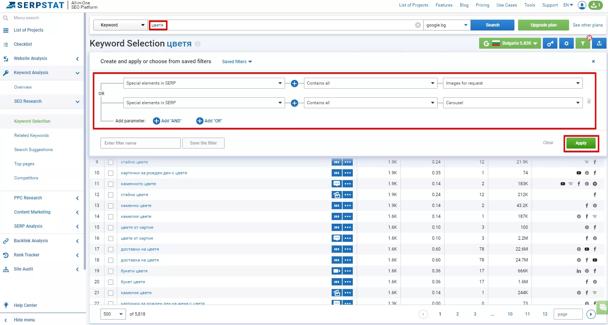The image size is (608, 325).
Task: Clear the keyword search field
Action: [418, 25]
